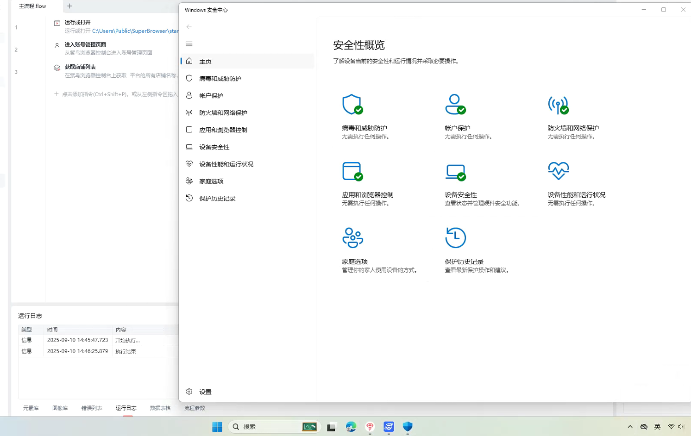Switch to the 错误列表 tab

tap(92, 408)
